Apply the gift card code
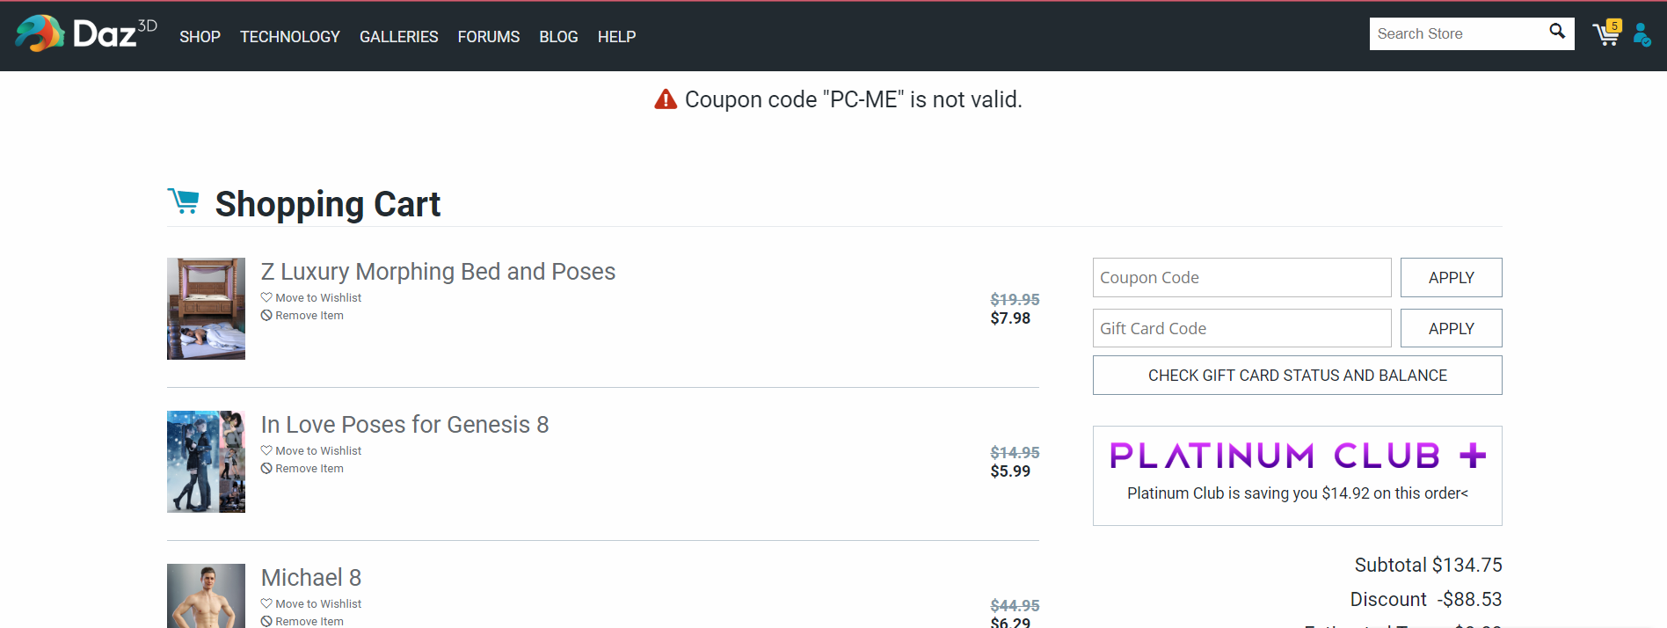The image size is (1667, 628). pyautogui.click(x=1451, y=329)
